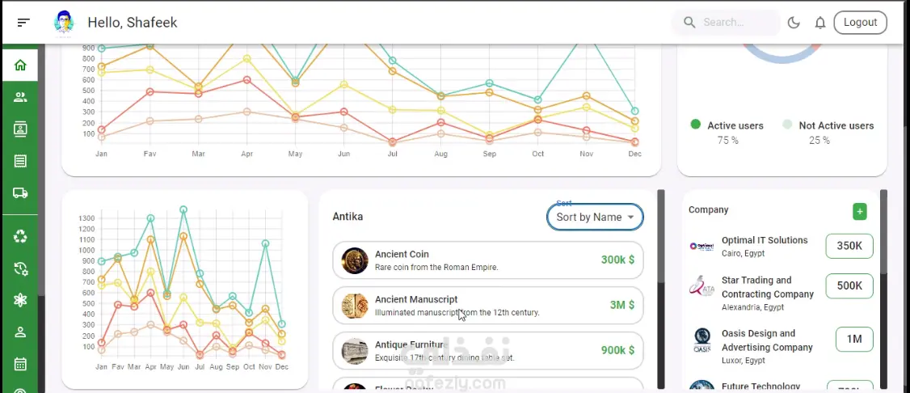Viewport: 910px width, 393px height.
Task: Click the user avatar picture
Action: [x=64, y=22]
